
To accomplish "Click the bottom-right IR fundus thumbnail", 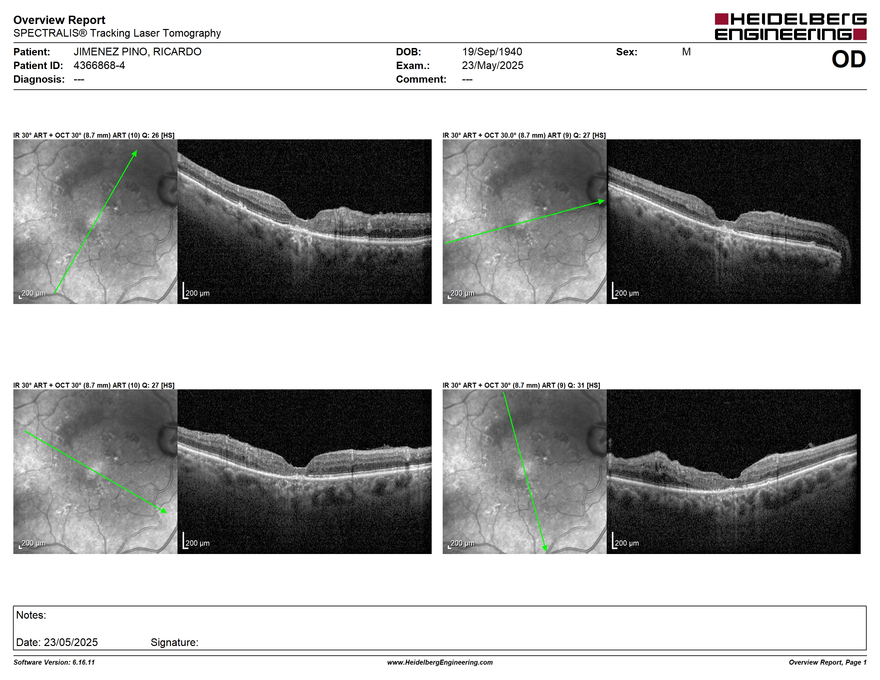I will [x=524, y=471].
